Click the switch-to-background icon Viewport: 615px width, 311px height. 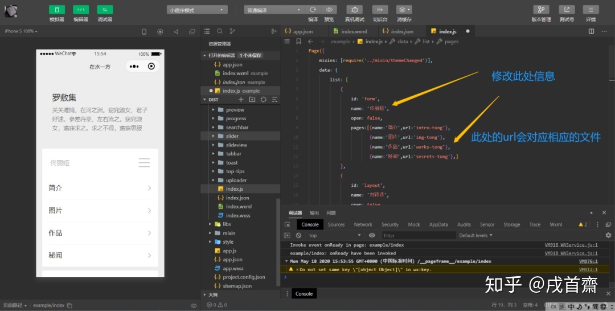pos(380,10)
